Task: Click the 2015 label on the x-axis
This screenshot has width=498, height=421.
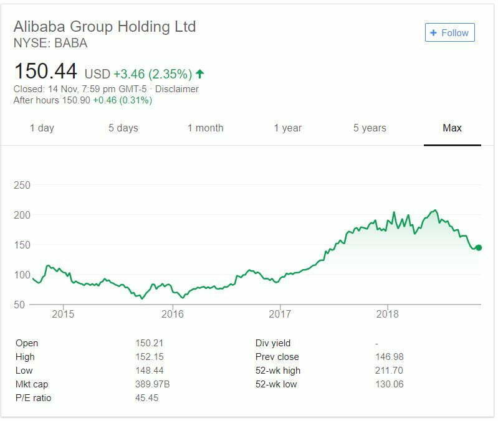Action: [63, 314]
